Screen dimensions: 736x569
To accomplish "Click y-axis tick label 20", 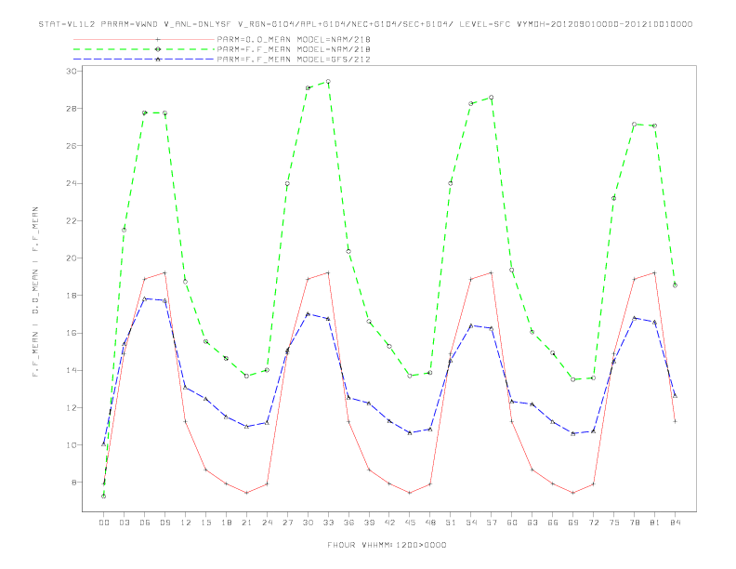I will [x=72, y=258].
